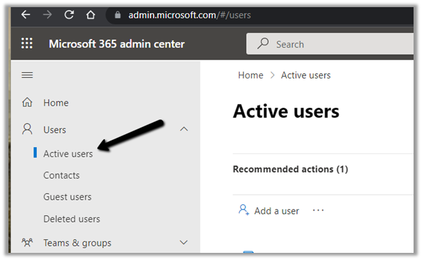Go to the browser home page icon
Image resolution: width=422 pixels, height=260 pixels.
point(91,14)
